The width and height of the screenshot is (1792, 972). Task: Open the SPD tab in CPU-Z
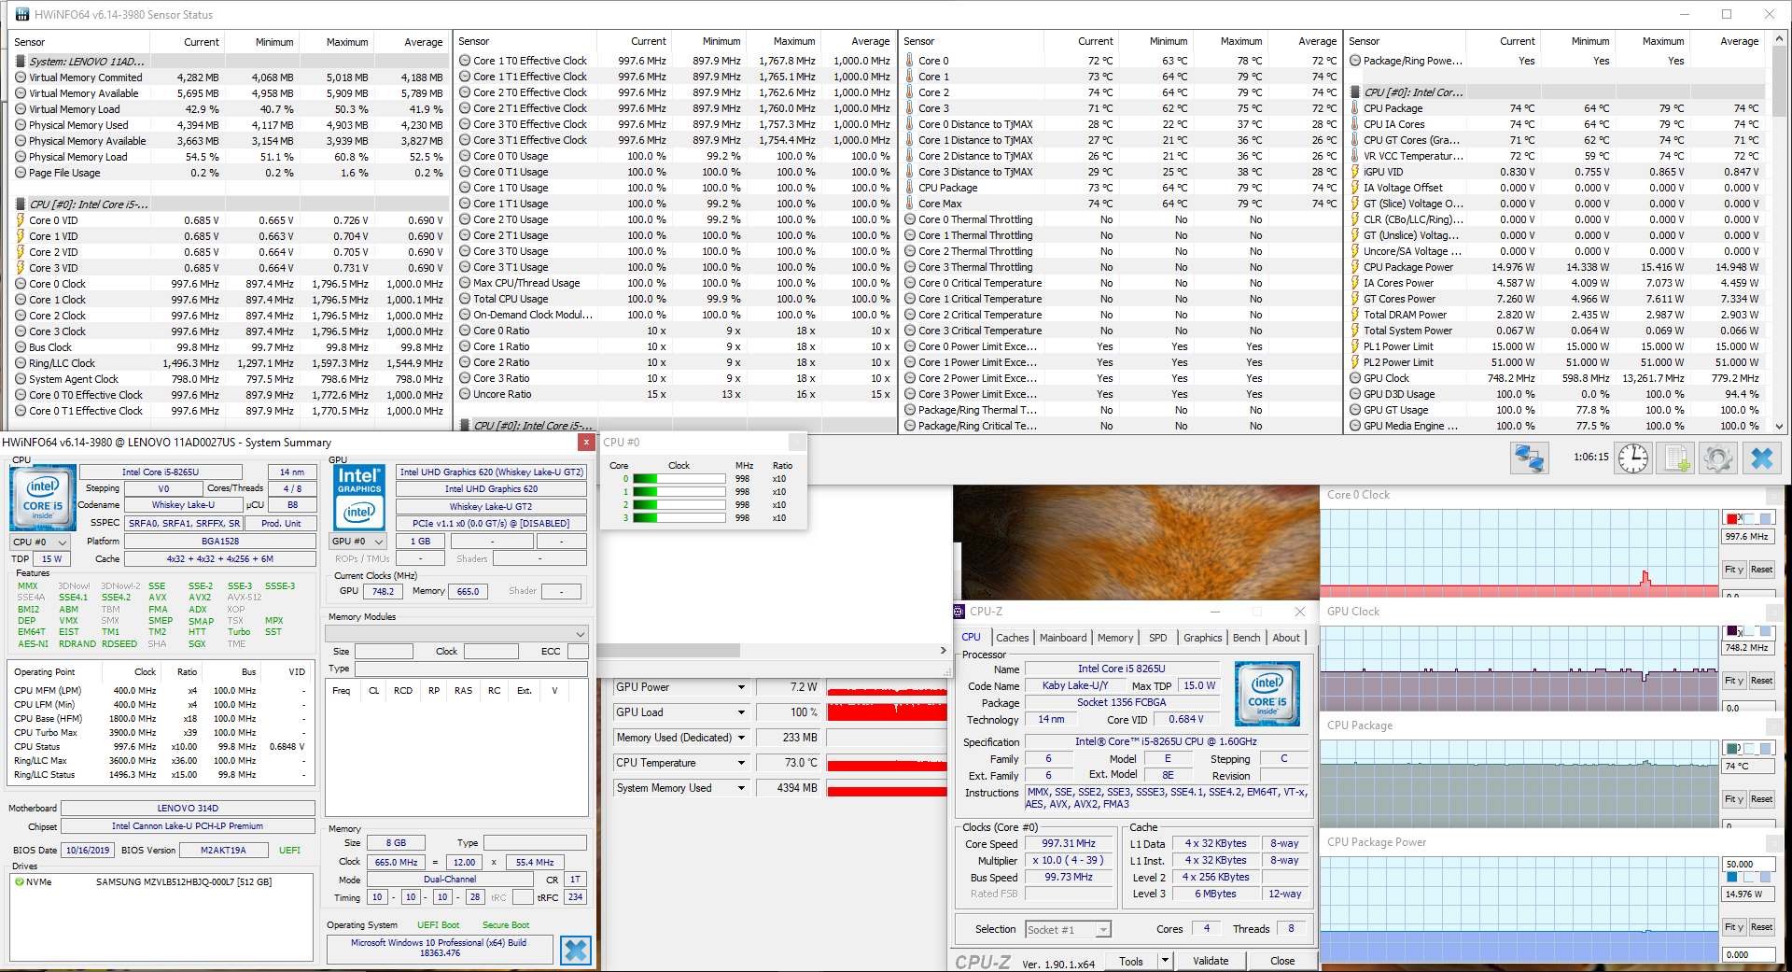1157,638
